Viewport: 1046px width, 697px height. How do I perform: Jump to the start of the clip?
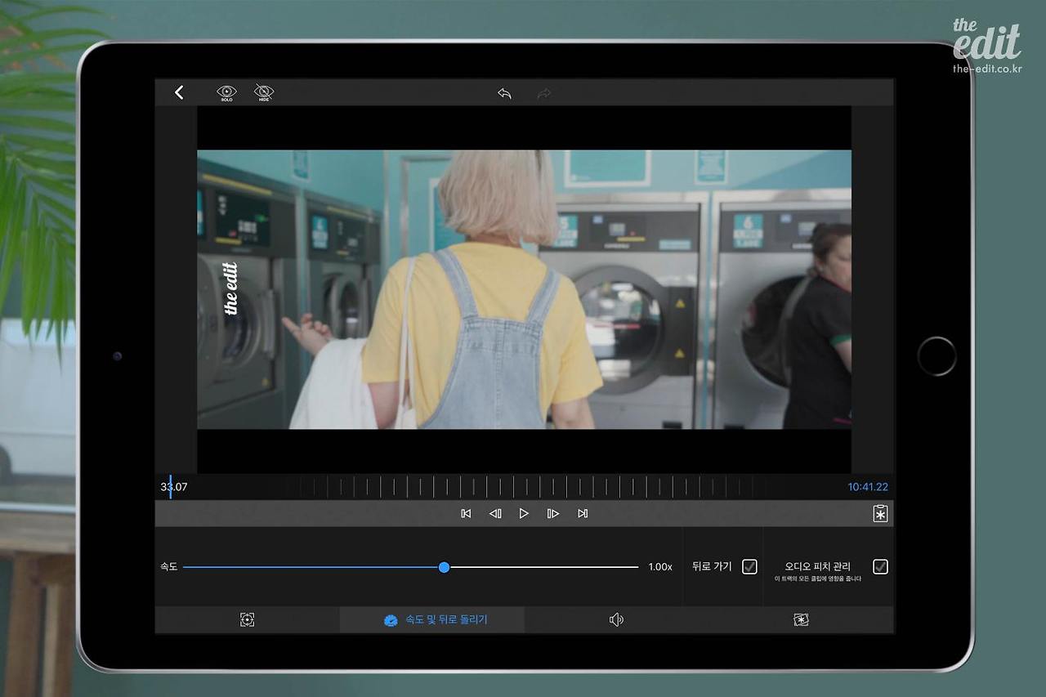(466, 513)
